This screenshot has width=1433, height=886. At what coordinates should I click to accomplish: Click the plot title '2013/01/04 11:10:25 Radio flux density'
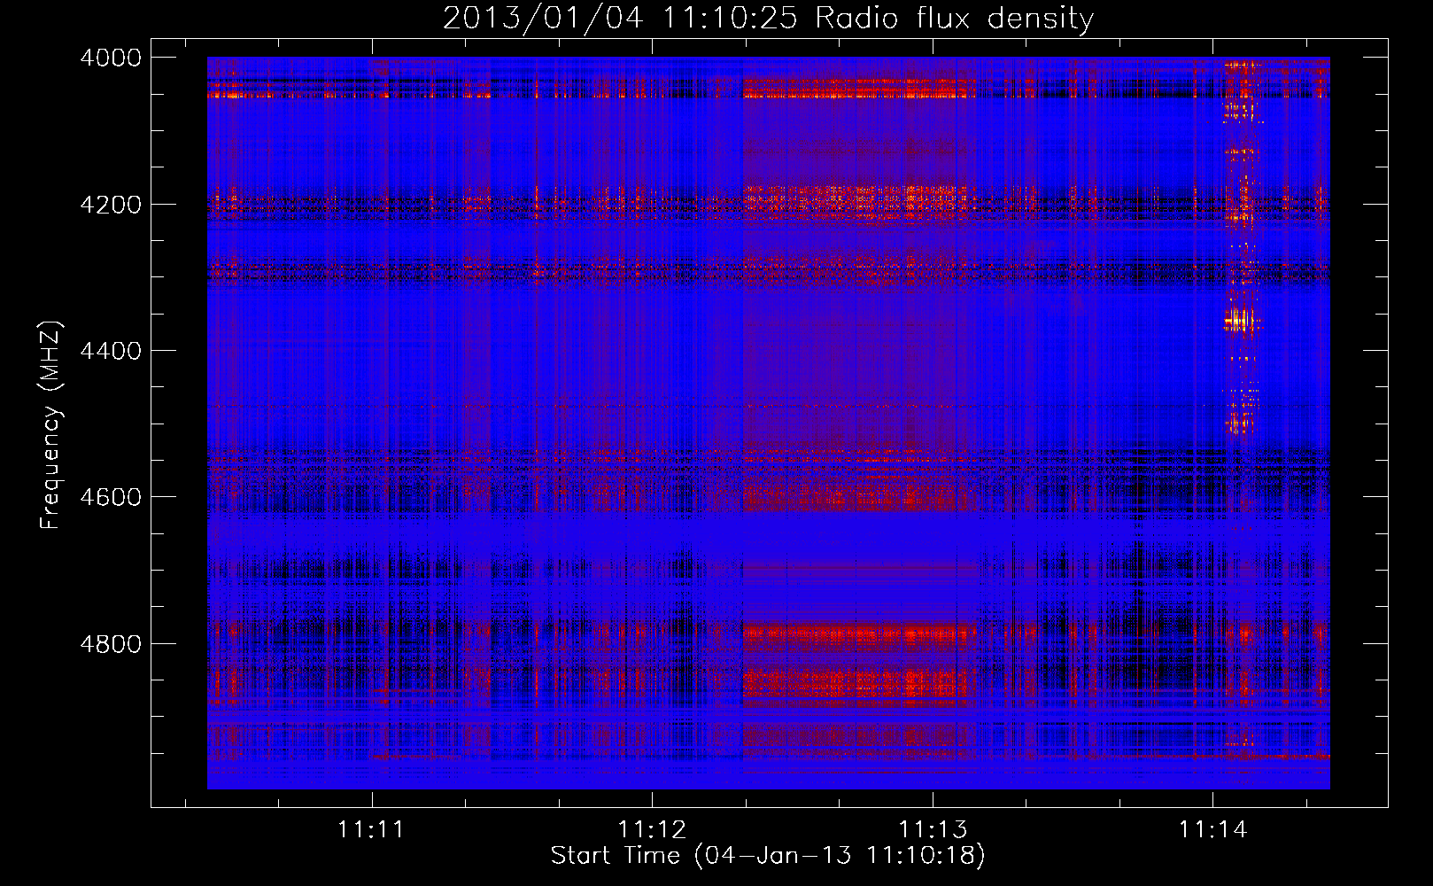(x=768, y=18)
